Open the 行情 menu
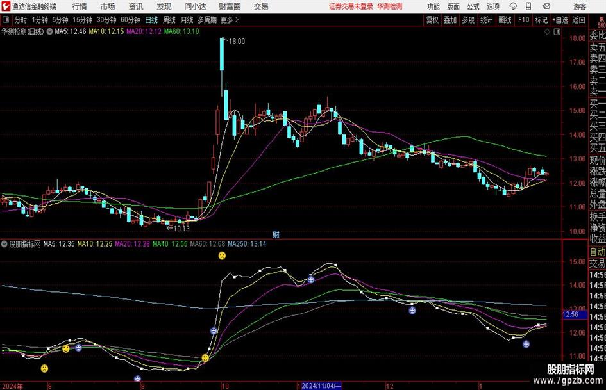 pyautogui.click(x=80, y=6)
